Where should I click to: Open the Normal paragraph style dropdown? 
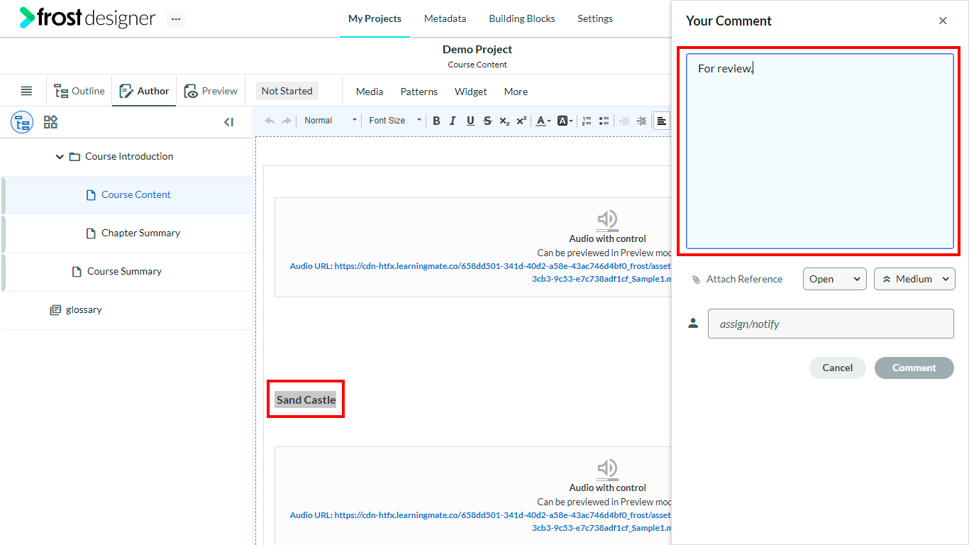click(x=330, y=121)
